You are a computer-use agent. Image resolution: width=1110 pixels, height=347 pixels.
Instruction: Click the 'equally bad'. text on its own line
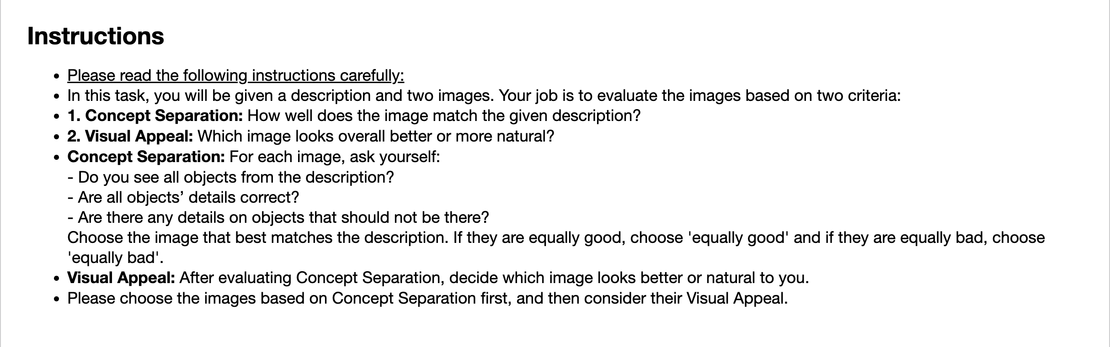point(116,258)
